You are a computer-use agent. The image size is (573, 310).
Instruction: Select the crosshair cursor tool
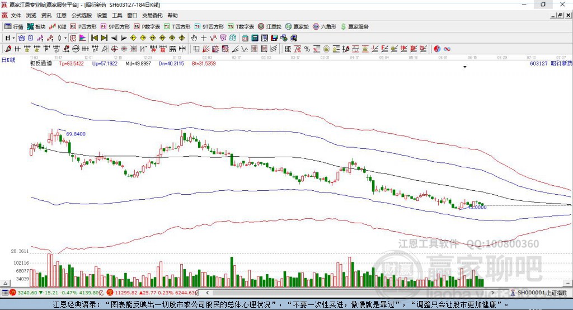(204, 38)
